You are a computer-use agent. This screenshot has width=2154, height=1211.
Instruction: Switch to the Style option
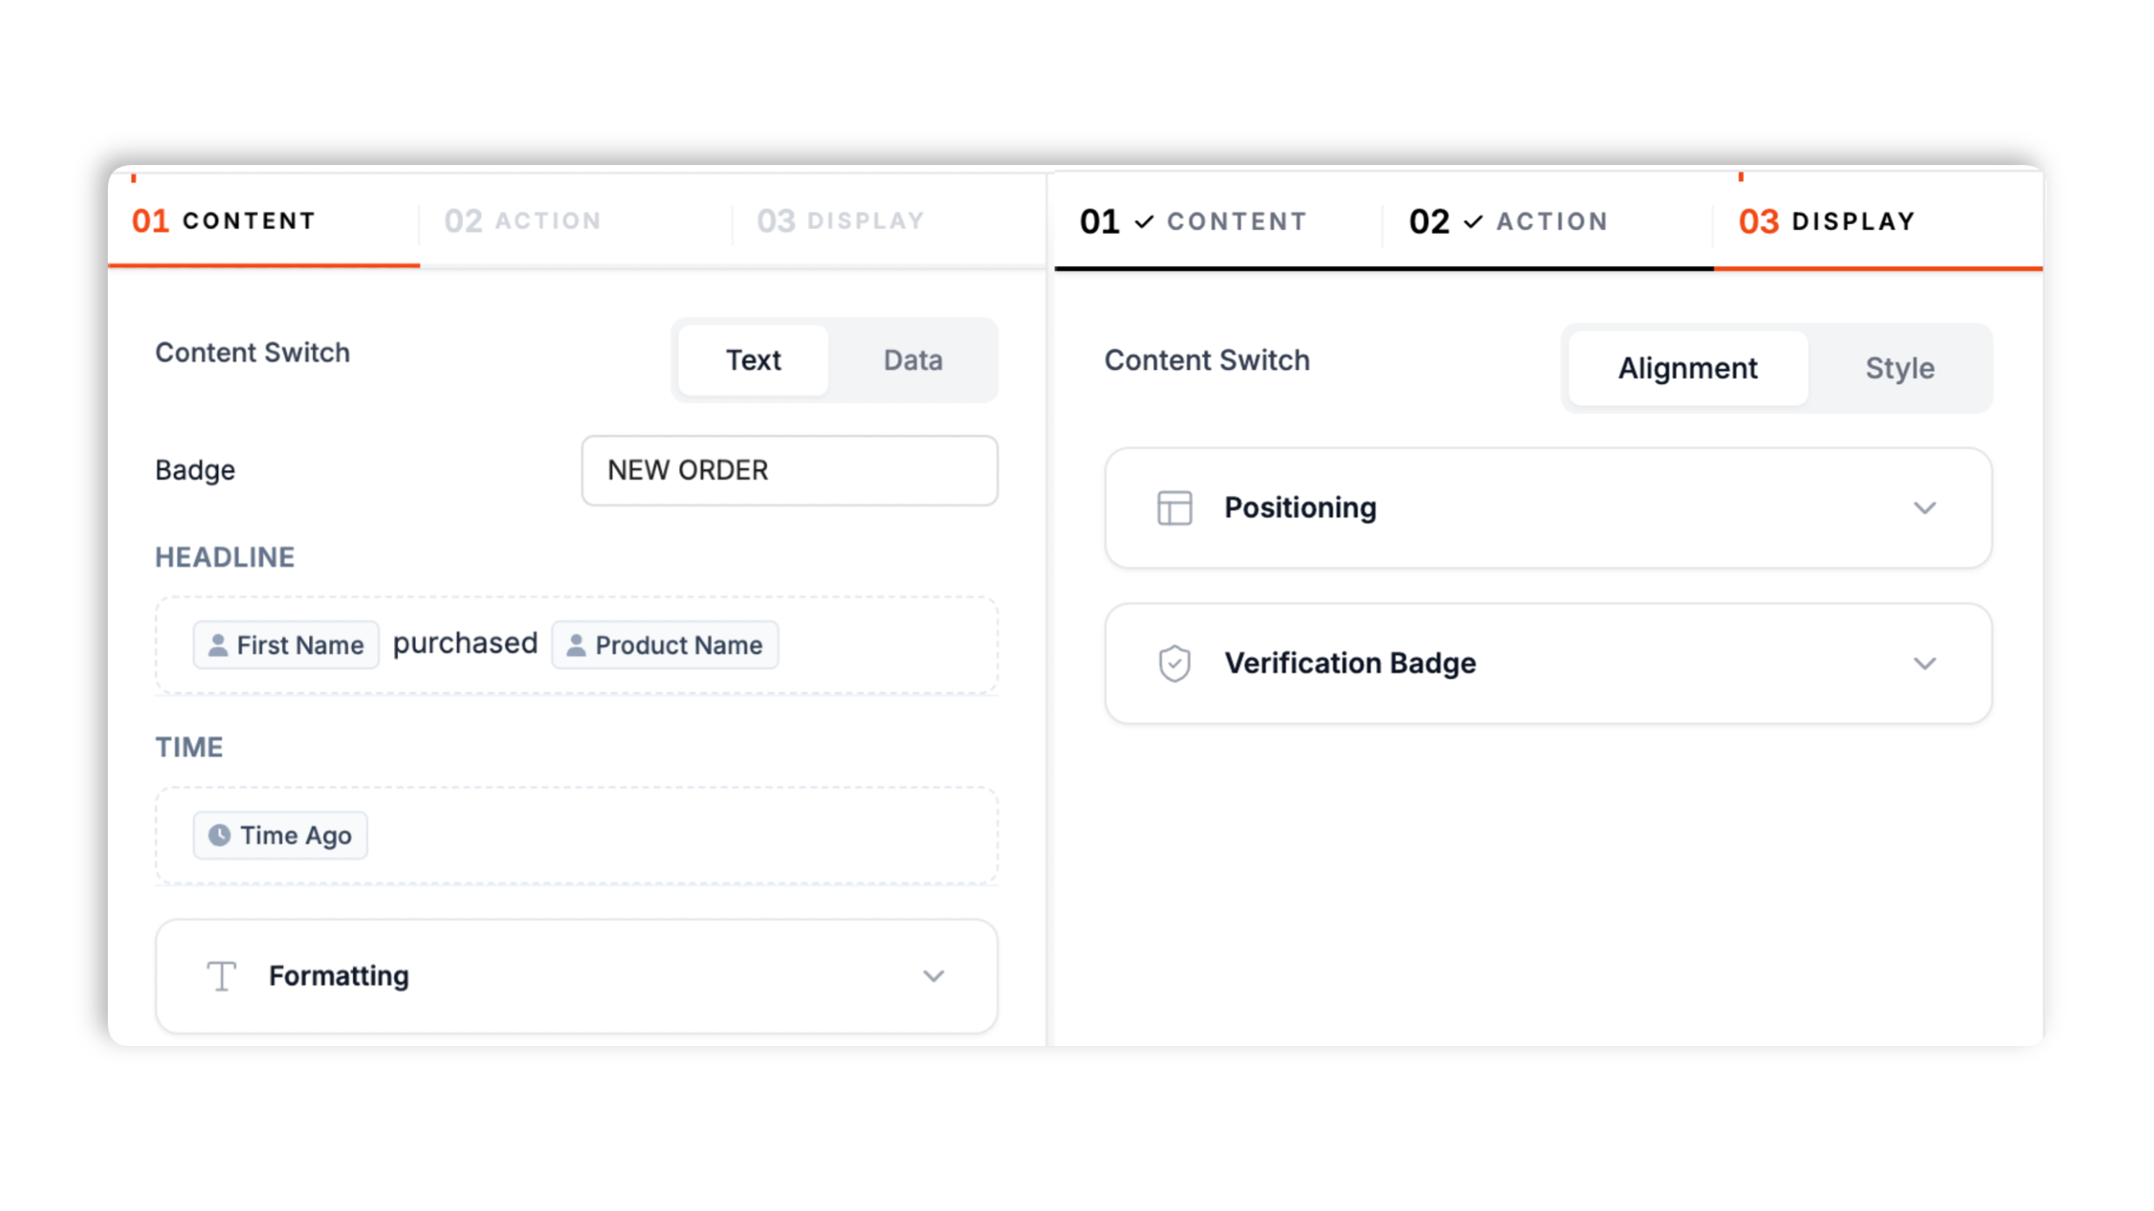pos(1899,368)
